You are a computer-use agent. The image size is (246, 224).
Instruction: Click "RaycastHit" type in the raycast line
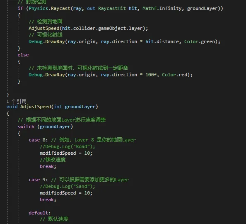(x=112, y=8)
